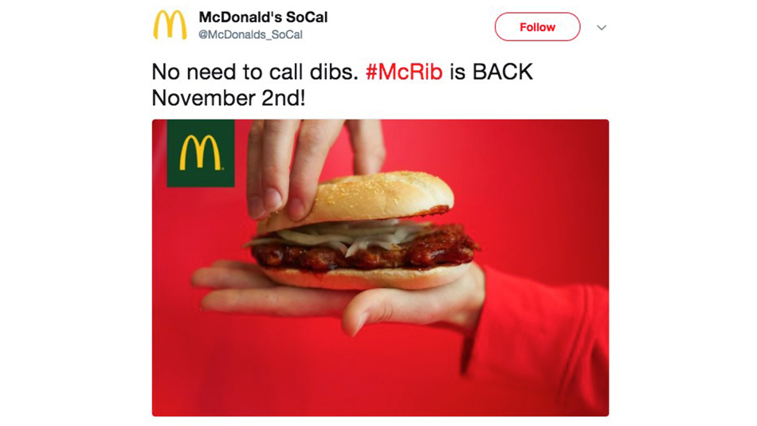Click the "November 2nd!" tweet text
The height and width of the screenshot is (426, 757).
(x=229, y=98)
